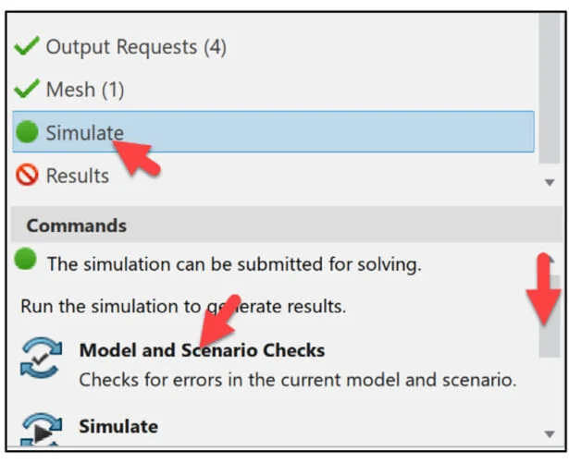Run Model and Scenario Checks command

point(202,350)
